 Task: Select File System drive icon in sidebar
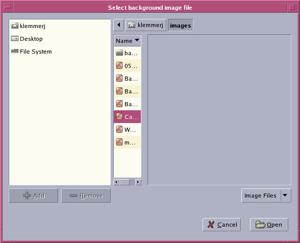15,51
